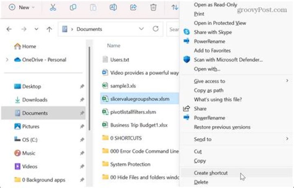The height and width of the screenshot is (188, 294).
Task: Choose Add to Favorites
Action: coord(212,50)
